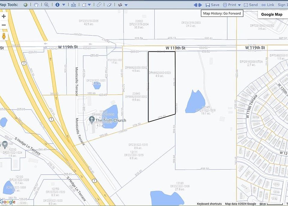Click the paperclip attach tool
The image size is (288, 206).
(x=99, y=5)
